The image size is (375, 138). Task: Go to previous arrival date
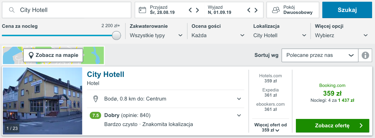coord(191,10)
